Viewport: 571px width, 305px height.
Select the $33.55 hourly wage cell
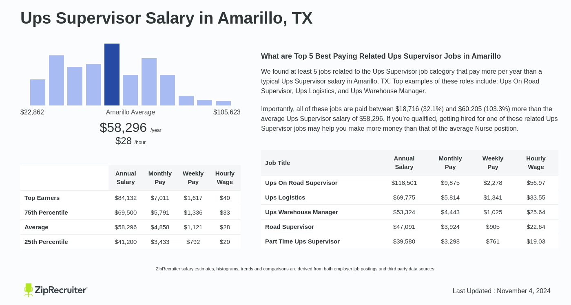coord(536,197)
